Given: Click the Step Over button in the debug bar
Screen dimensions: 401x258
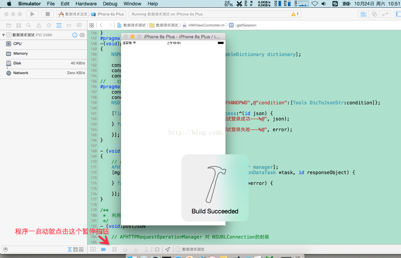Looking at the screenshot, I should click(125, 249).
